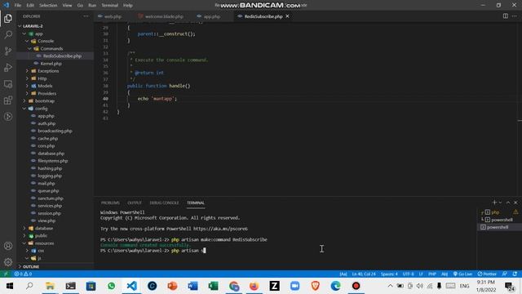This screenshot has height=294, width=522.
Task: Open the Accounts icon in activity bar
Action: (8, 246)
